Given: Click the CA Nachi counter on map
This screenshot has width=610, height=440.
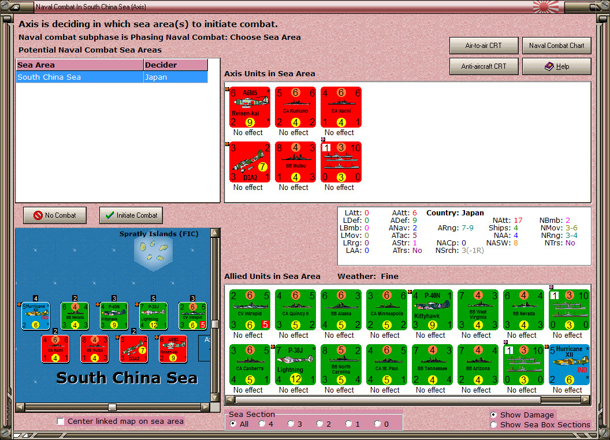Looking at the screenshot, I should coord(55,349).
